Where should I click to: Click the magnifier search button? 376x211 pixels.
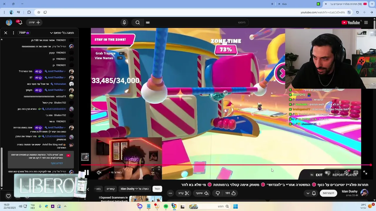point(137,23)
